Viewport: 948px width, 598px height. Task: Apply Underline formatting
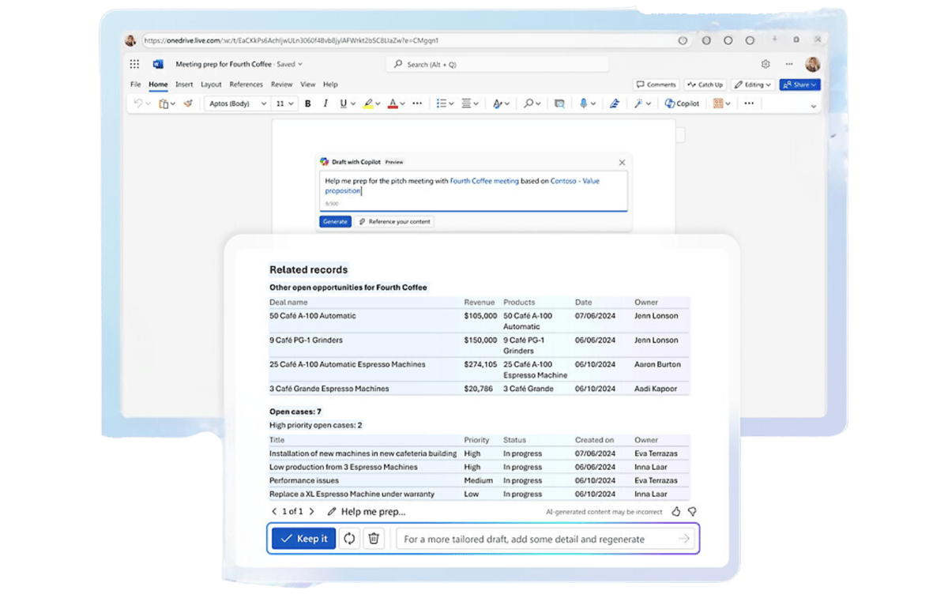coord(343,103)
